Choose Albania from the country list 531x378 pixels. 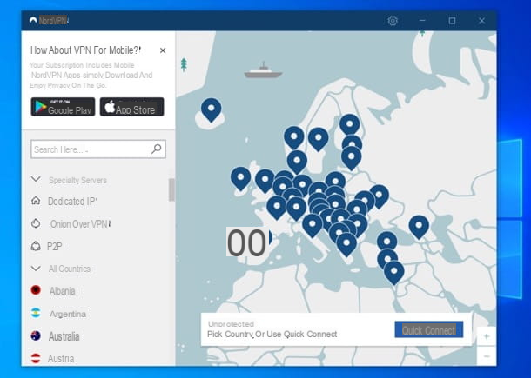click(63, 291)
